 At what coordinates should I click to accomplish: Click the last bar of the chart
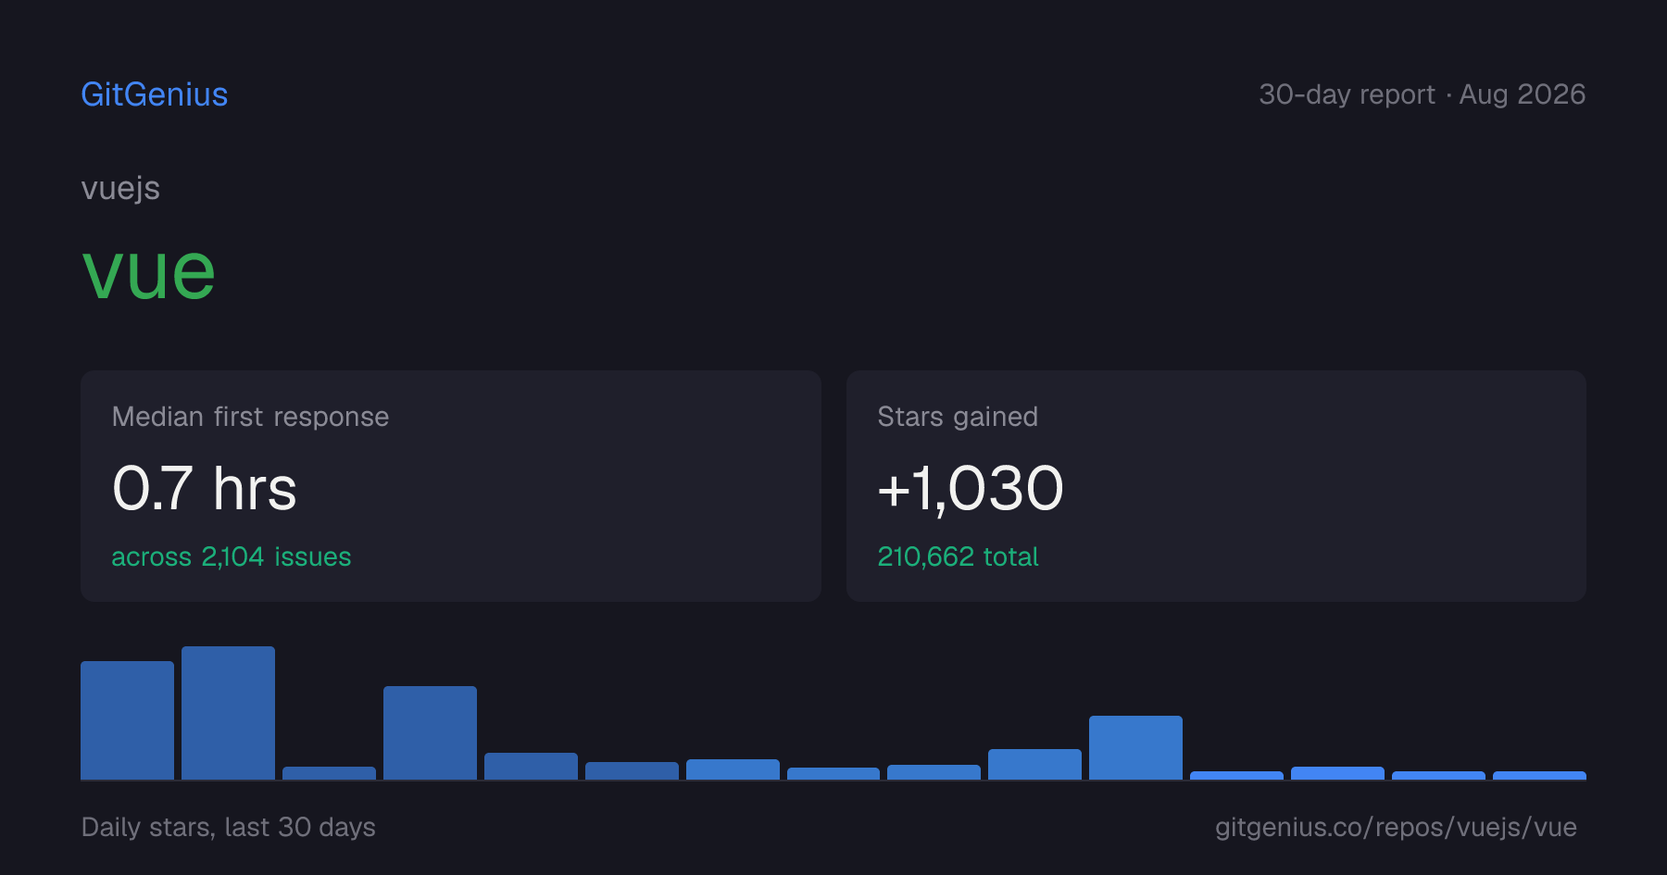click(x=1539, y=775)
